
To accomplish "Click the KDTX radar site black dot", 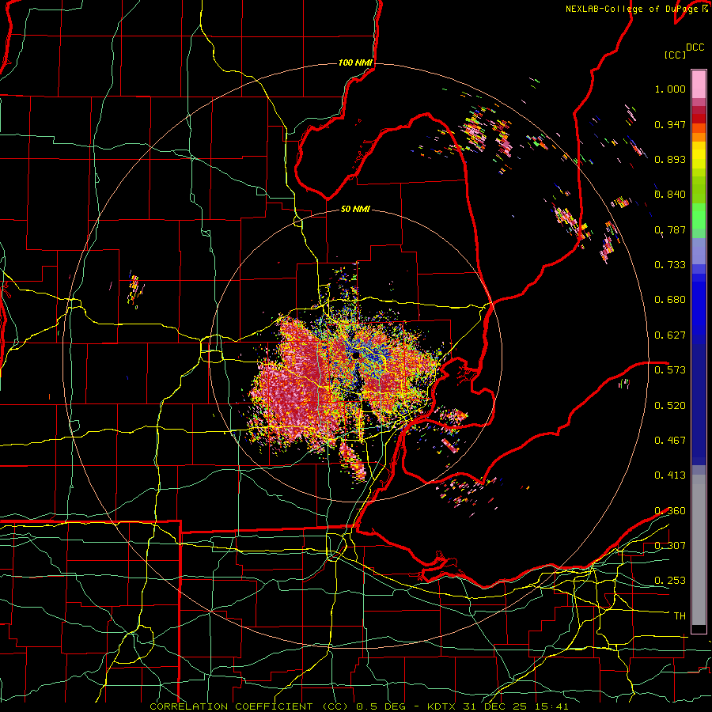I will coord(356,355).
